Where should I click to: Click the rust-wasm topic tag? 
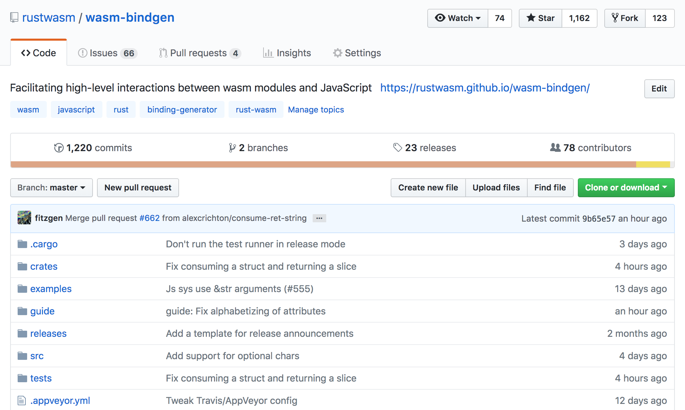click(256, 109)
